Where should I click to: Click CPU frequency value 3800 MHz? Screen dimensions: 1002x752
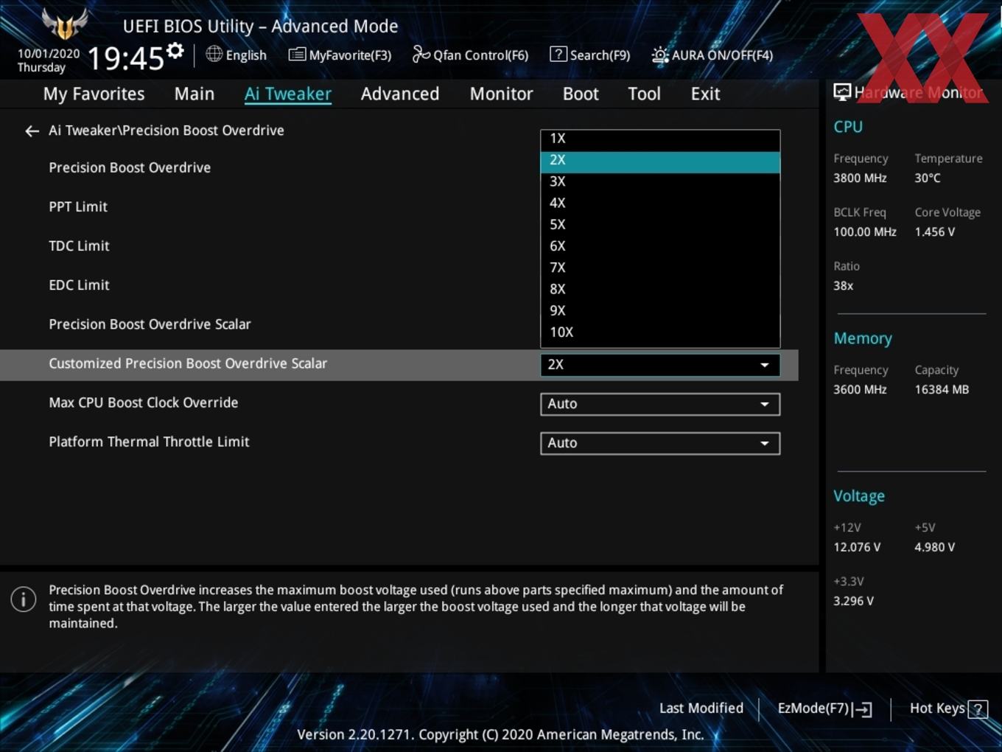pyautogui.click(x=860, y=178)
